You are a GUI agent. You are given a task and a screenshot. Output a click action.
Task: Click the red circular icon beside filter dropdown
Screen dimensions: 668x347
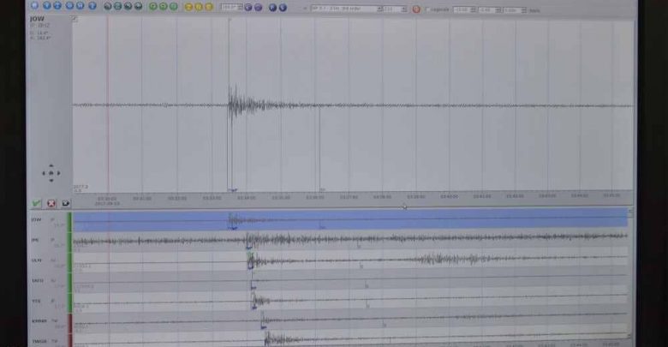click(416, 9)
